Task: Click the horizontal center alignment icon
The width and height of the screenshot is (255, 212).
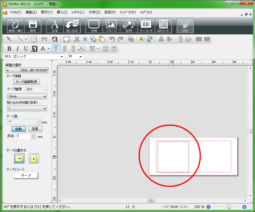Action: tap(161, 39)
